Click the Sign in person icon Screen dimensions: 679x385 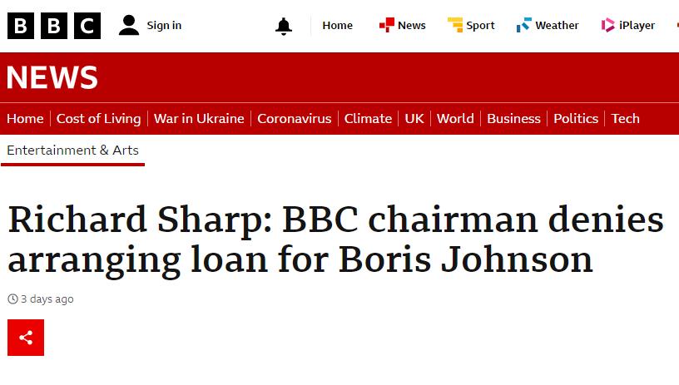tap(129, 25)
